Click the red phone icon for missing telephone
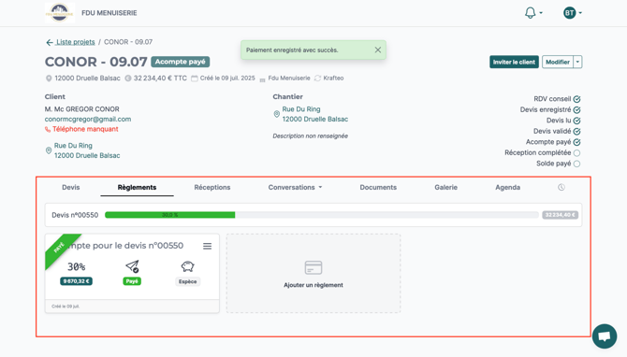Image resolution: width=627 pixels, height=357 pixels. click(x=48, y=129)
